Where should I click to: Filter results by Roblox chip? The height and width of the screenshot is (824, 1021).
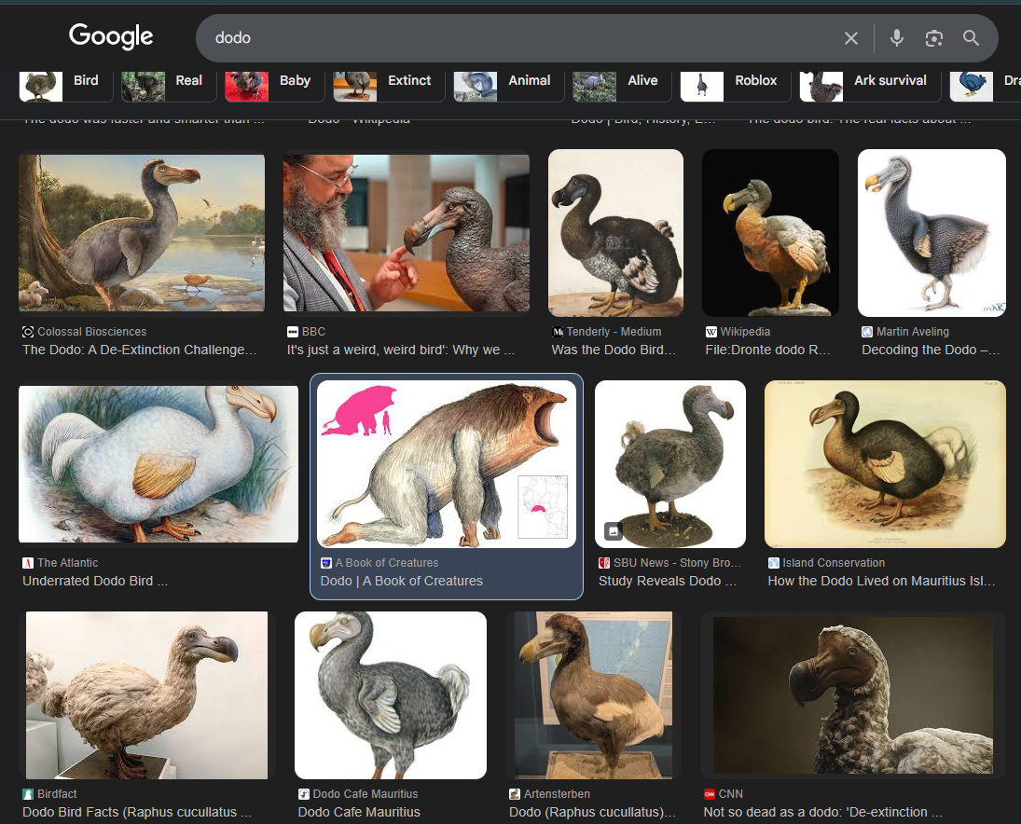(x=735, y=81)
